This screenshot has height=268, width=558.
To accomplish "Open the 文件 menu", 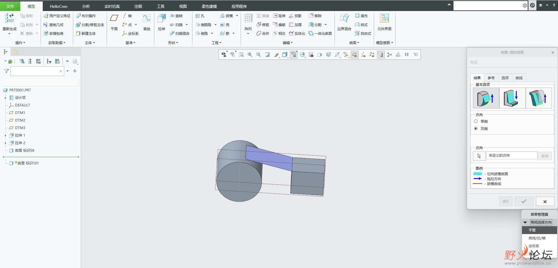I will [x=10, y=6].
